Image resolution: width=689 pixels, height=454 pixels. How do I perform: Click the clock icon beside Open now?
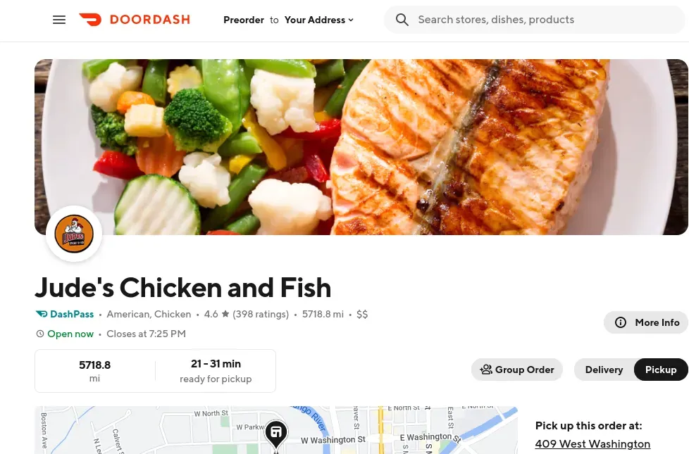point(40,334)
